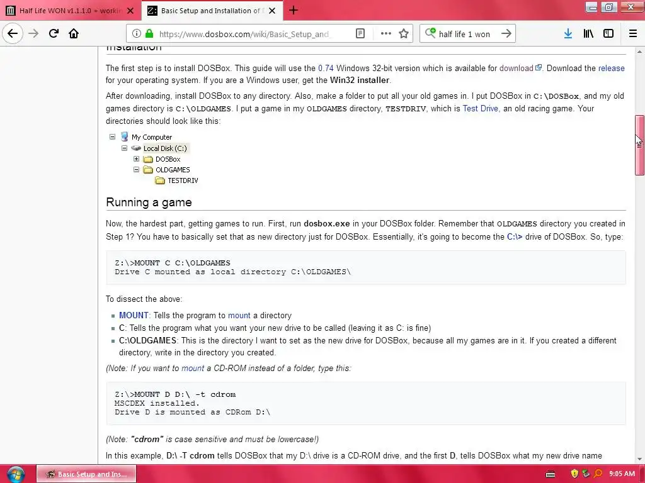Click the 'MSCDEX installed.' output line
The image size is (645, 483).
pyautogui.click(x=157, y=403)
